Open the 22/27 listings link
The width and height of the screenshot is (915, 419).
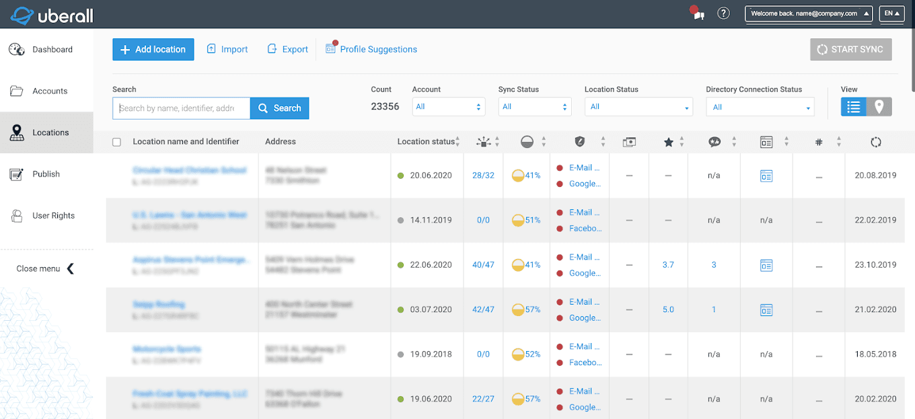point(483,399)
